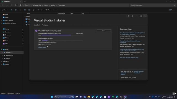Open the View dropdown in File Explorer
Viewport: 177px width, 99px height.
click(x=49, y=10)
